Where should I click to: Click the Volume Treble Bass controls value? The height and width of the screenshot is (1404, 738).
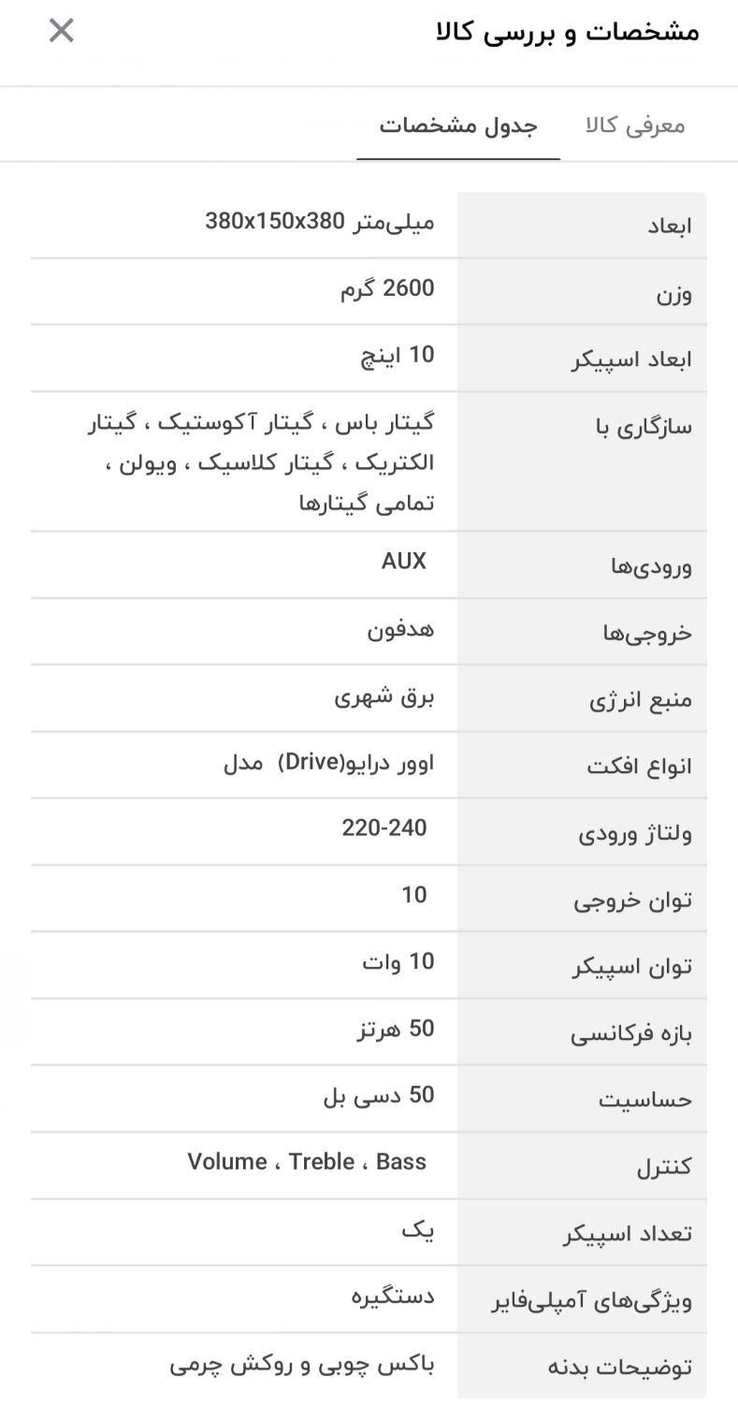point(307,1162)
